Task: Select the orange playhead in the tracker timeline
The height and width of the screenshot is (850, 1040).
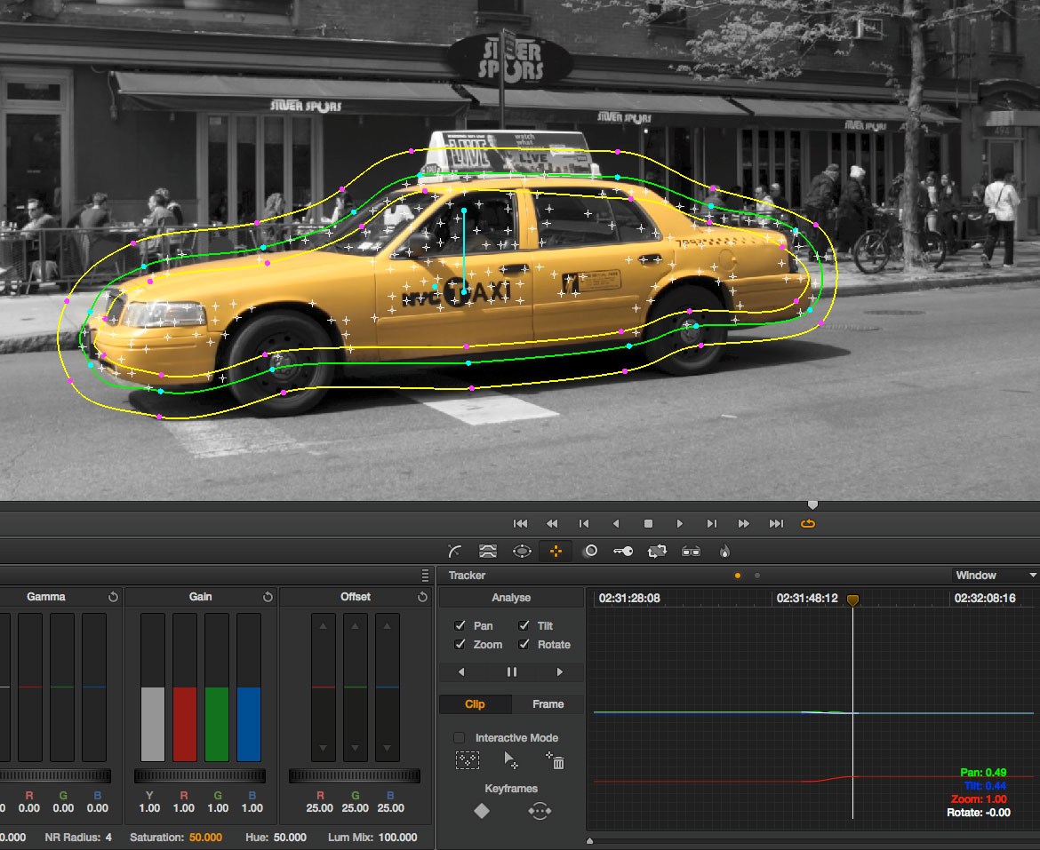Action: [852, 600]
